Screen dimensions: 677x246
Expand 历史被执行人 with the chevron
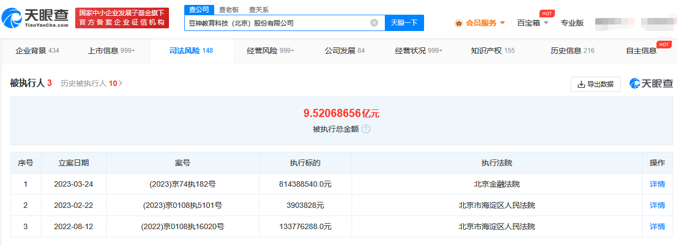[x=120, y=83]
